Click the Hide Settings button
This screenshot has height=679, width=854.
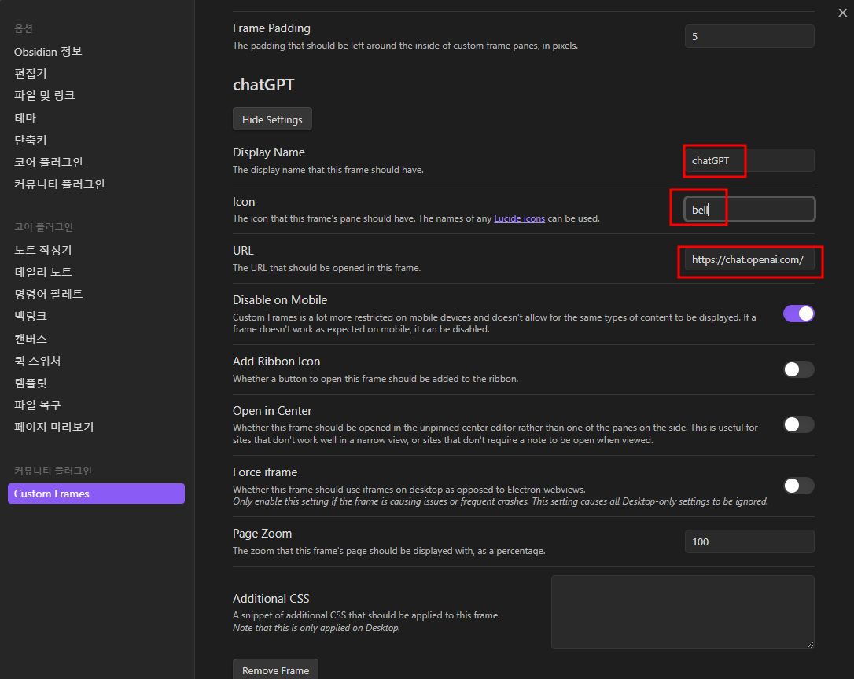(272, 119)
